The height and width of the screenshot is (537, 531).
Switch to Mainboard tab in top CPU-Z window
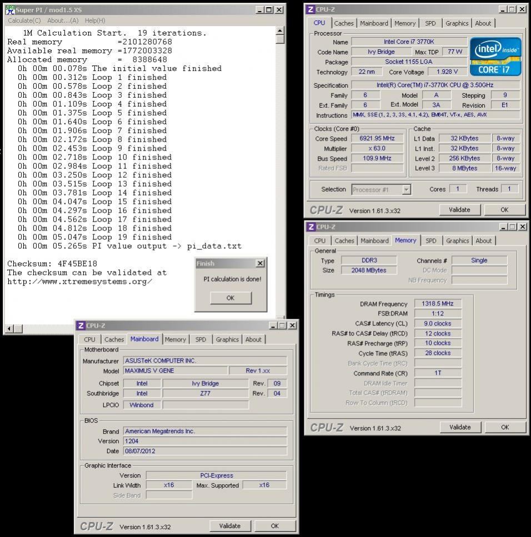(x=374, y=23)
